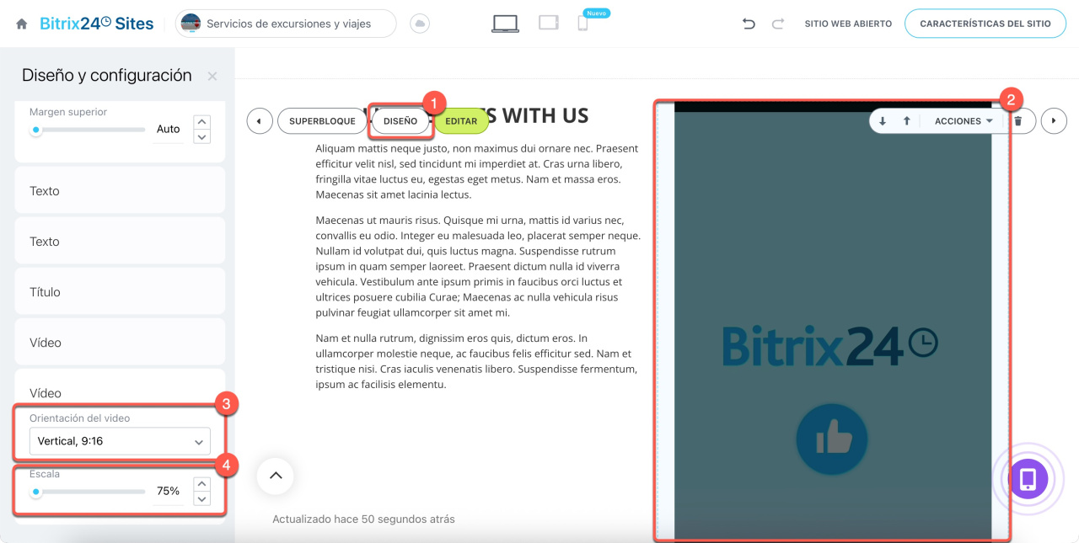Switch to tablet preview mode
Screen dimensions: 1079x543
(549, 23)
